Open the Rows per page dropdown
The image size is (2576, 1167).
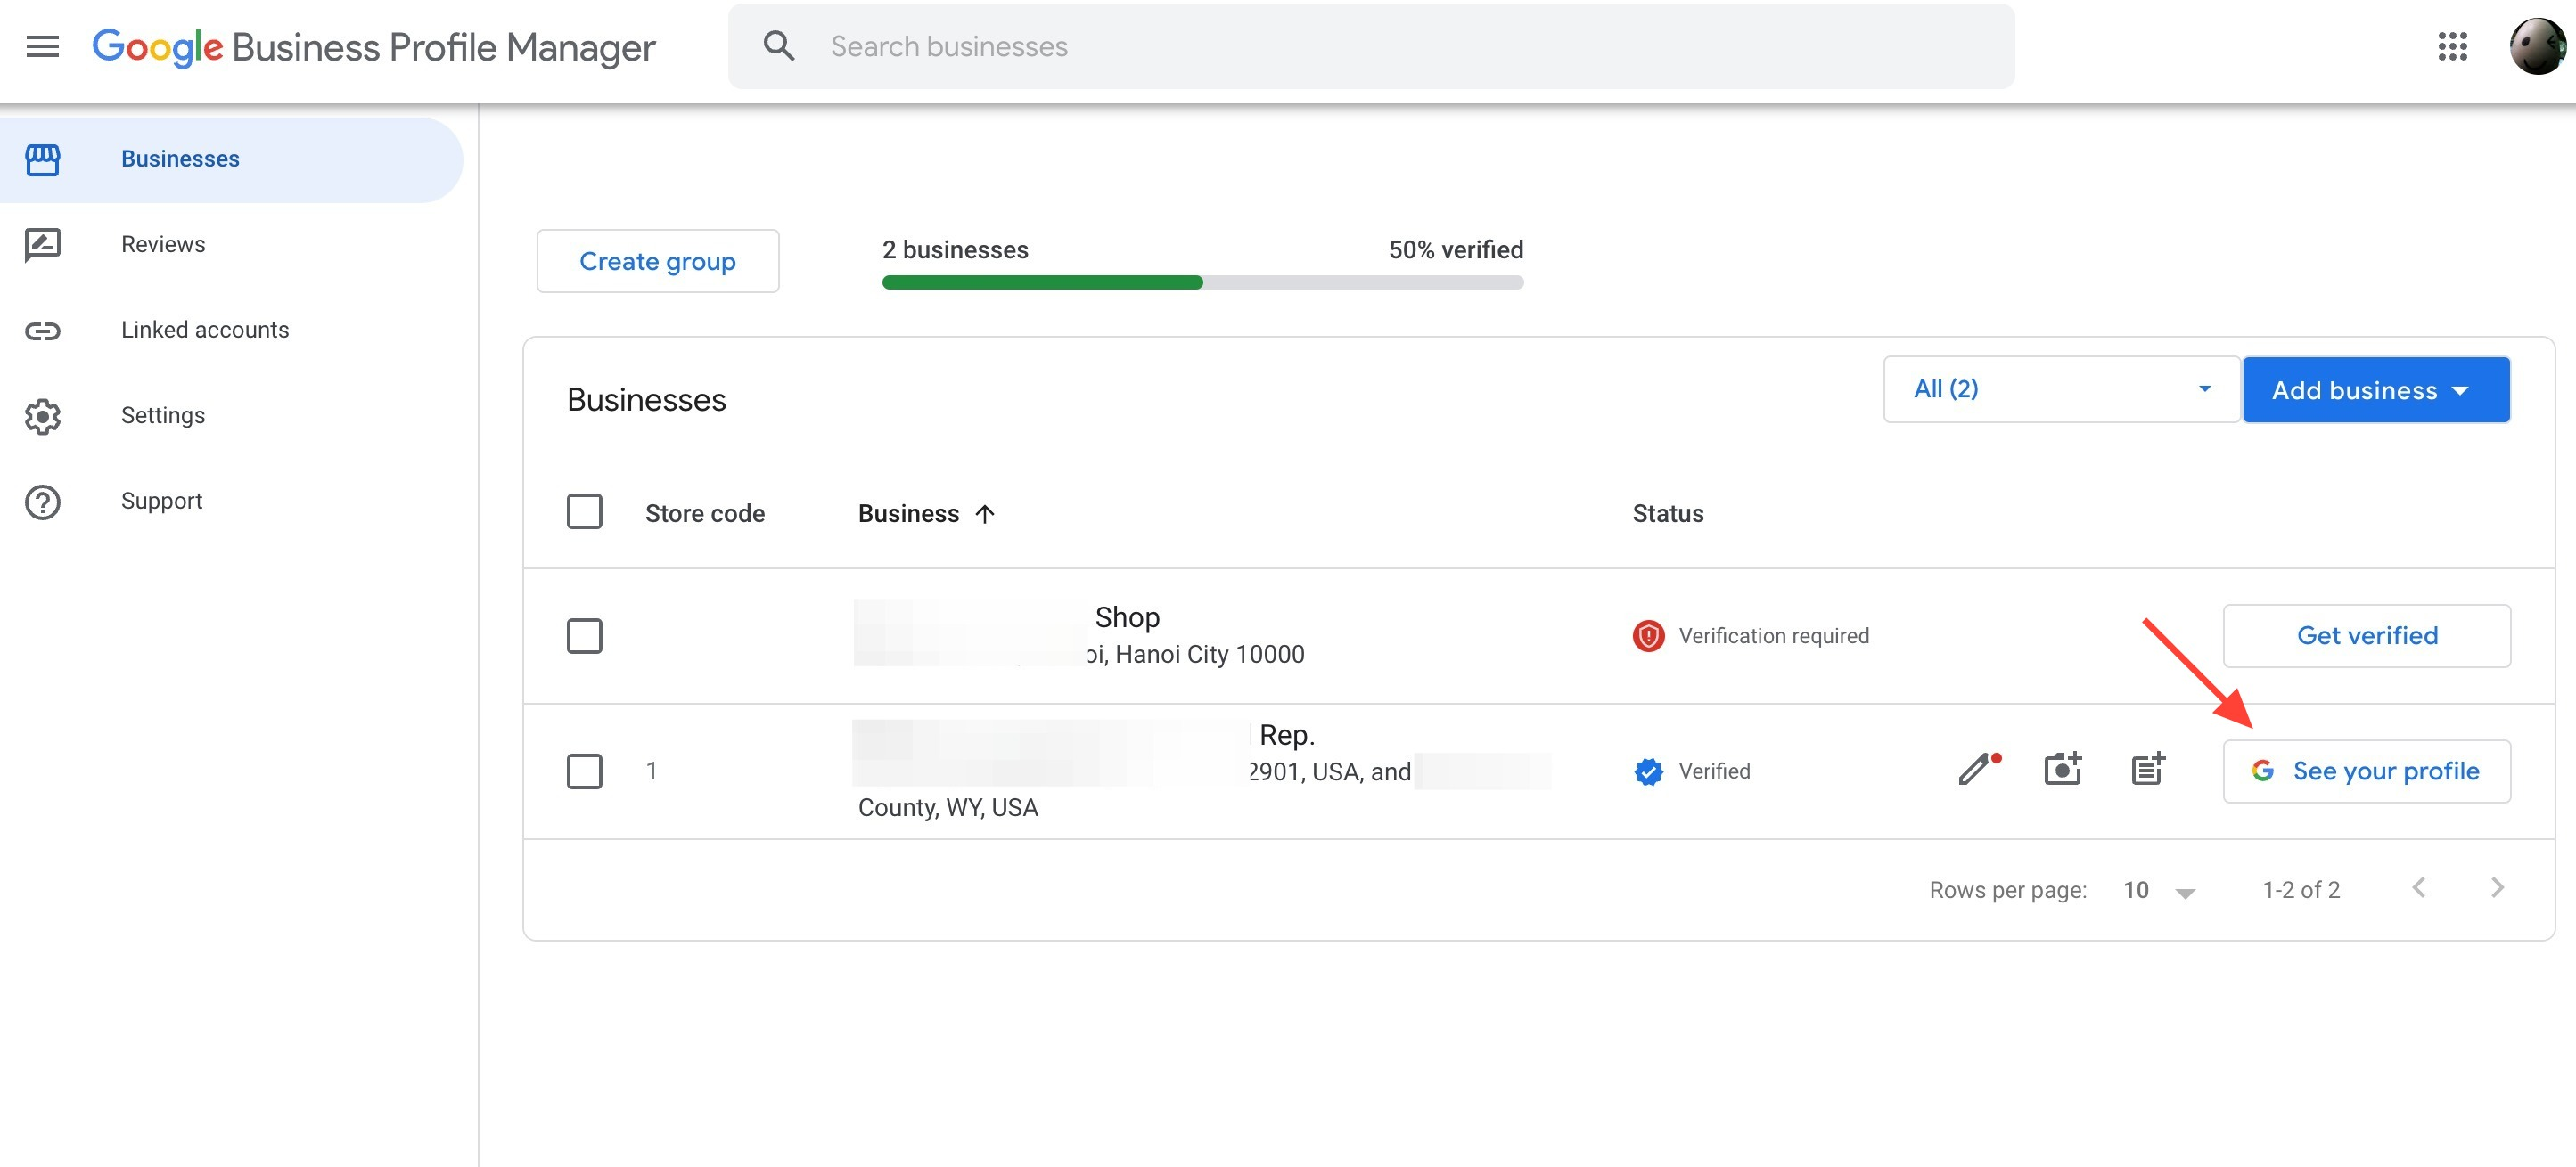[2159, 890]
